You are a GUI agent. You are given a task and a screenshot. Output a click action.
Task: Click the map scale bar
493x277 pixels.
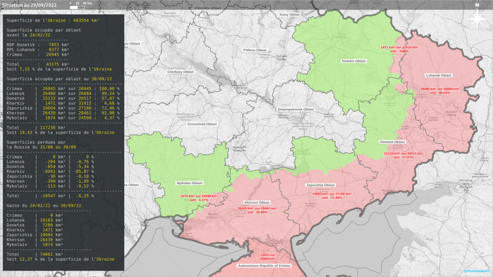[80, 6]
